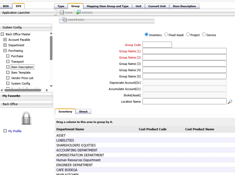Select the Project radio button

coord(188,35)
